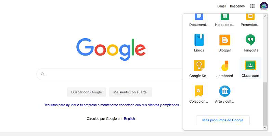Click Más productos de Google button
Viewport: 272px width, 136px height.
pyautogui.click(x=223, y=120)
